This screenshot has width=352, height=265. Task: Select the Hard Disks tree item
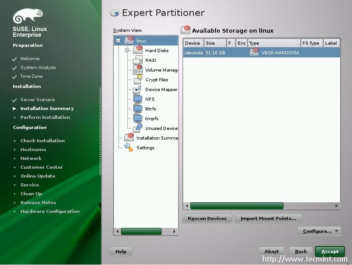click(x=157, y=50)
